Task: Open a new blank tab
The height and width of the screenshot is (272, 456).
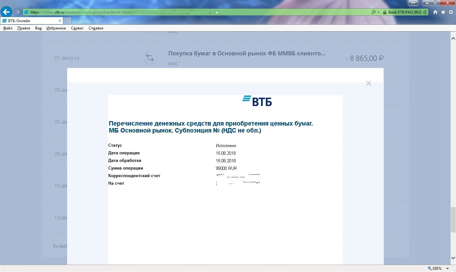Action: (67, 21)
